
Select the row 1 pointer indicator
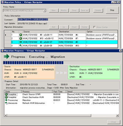pyautogui.click(x=6, y=35)
